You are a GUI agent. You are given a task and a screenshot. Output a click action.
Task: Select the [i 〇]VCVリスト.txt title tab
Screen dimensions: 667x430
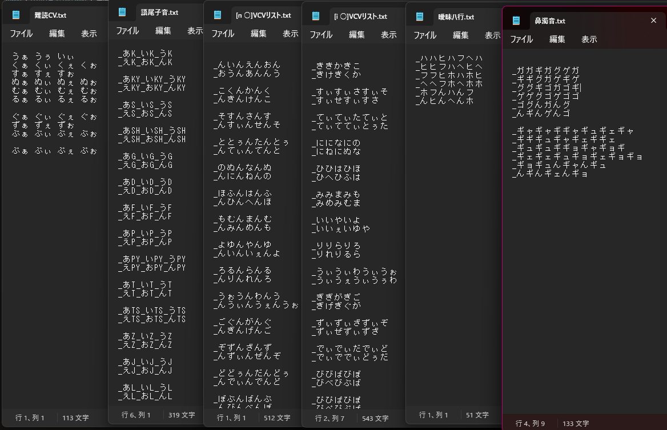click(x=360, y=17)
